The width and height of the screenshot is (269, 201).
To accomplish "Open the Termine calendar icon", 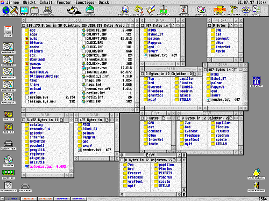I will (x=184, y=10).
